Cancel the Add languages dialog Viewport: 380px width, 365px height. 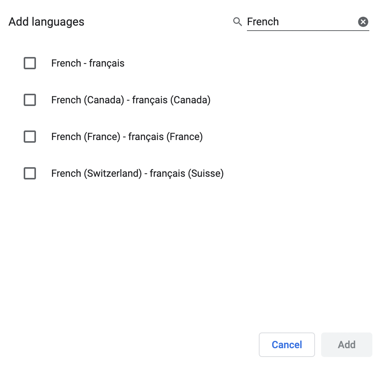287,345
